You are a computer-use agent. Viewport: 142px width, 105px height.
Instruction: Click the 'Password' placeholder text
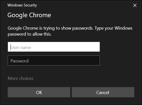coord(19,61)
